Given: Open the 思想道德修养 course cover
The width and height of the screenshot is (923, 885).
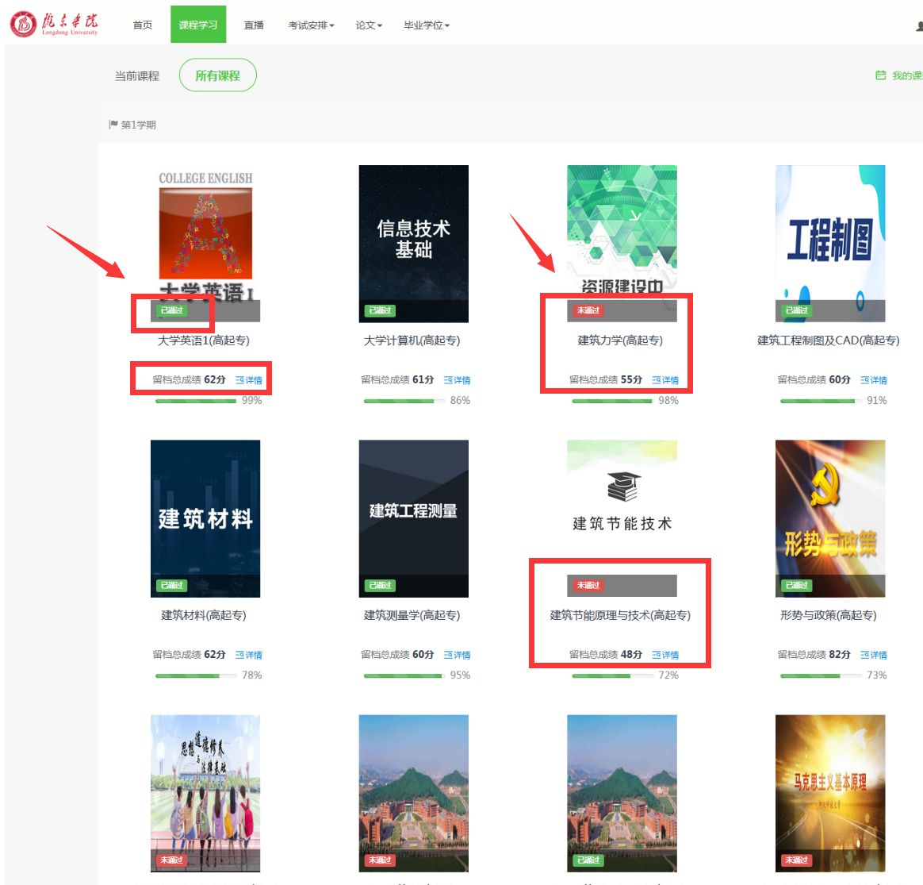Looking at the screenshot, I should (205, 793).
